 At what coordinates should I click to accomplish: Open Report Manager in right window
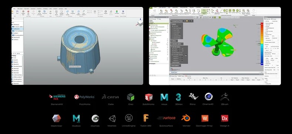coord(248,12)
